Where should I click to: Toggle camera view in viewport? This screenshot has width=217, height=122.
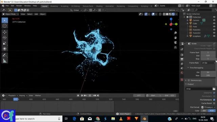click(175, 42)
